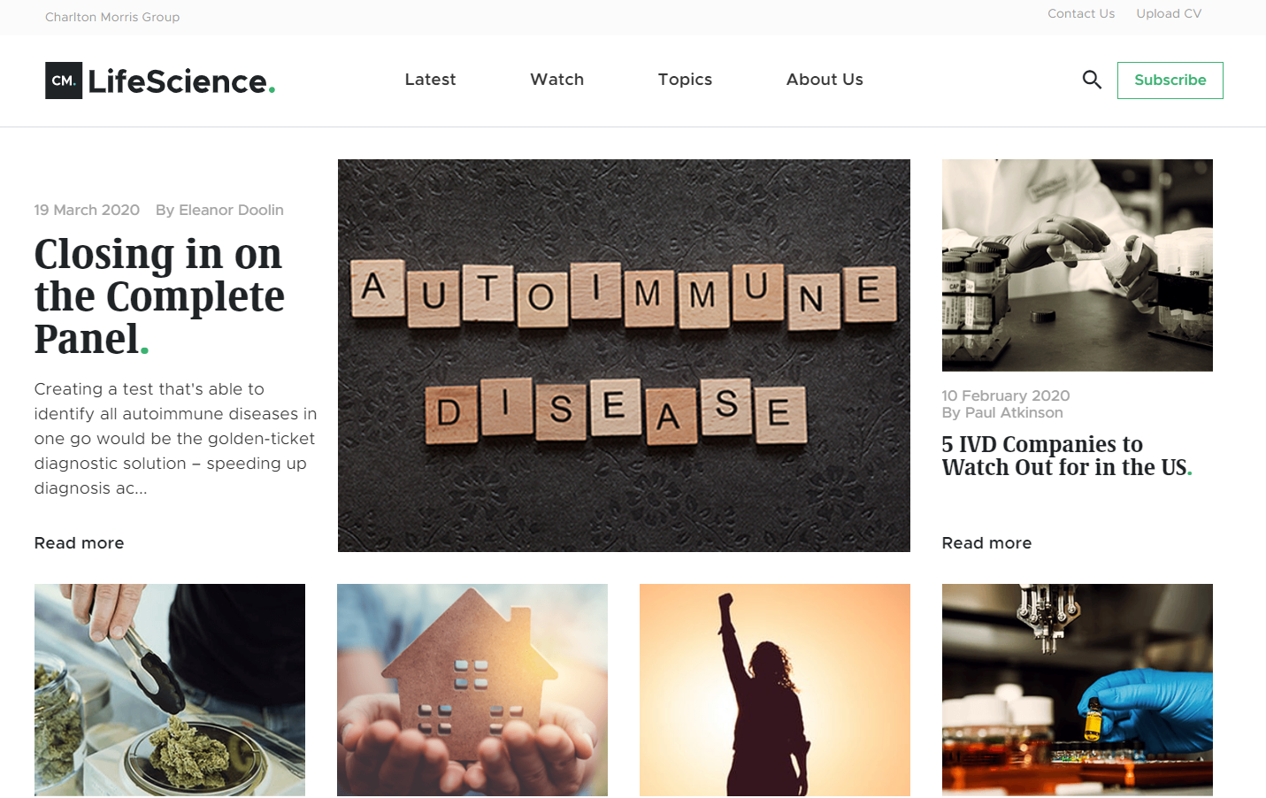The width and height of the screenshot is (1266, 798).
Task: Visit the Charlton Morris Group link
Action: [112, 17]
